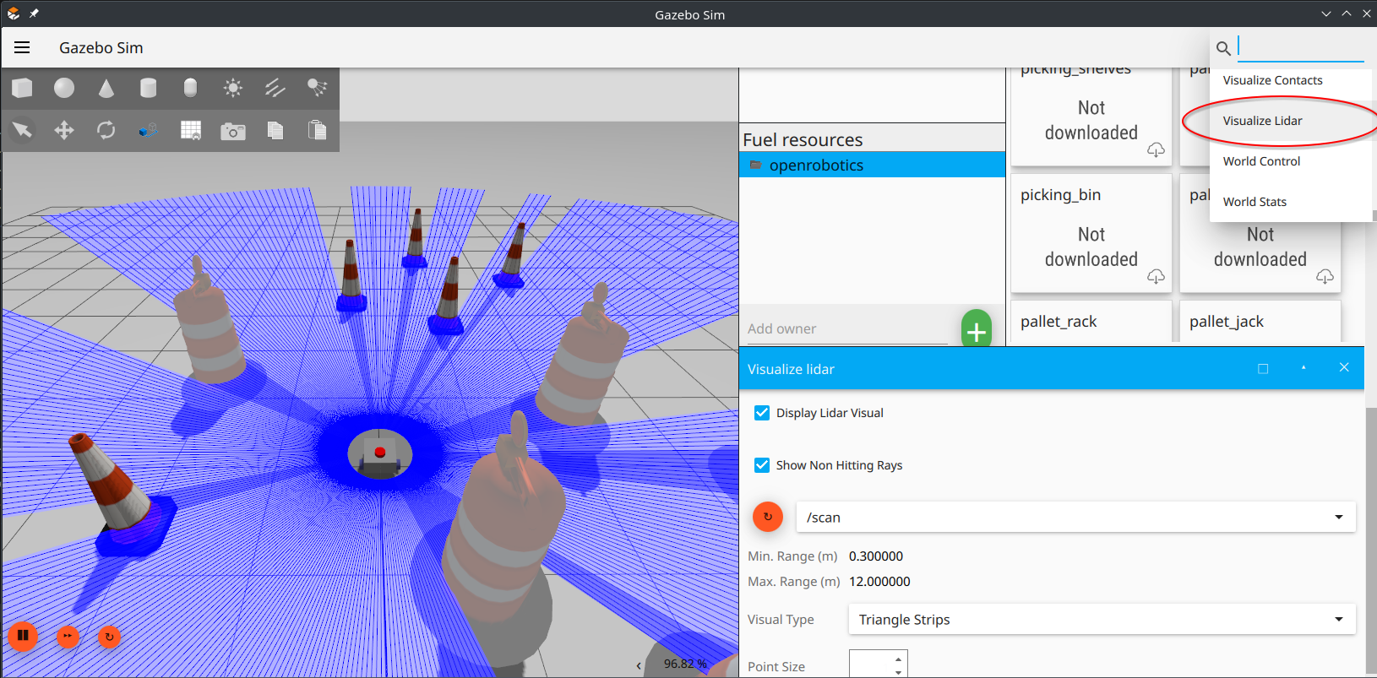Insert a cone shape
This screenshot has height=678, width=1377.
click(x=106, y=88)
